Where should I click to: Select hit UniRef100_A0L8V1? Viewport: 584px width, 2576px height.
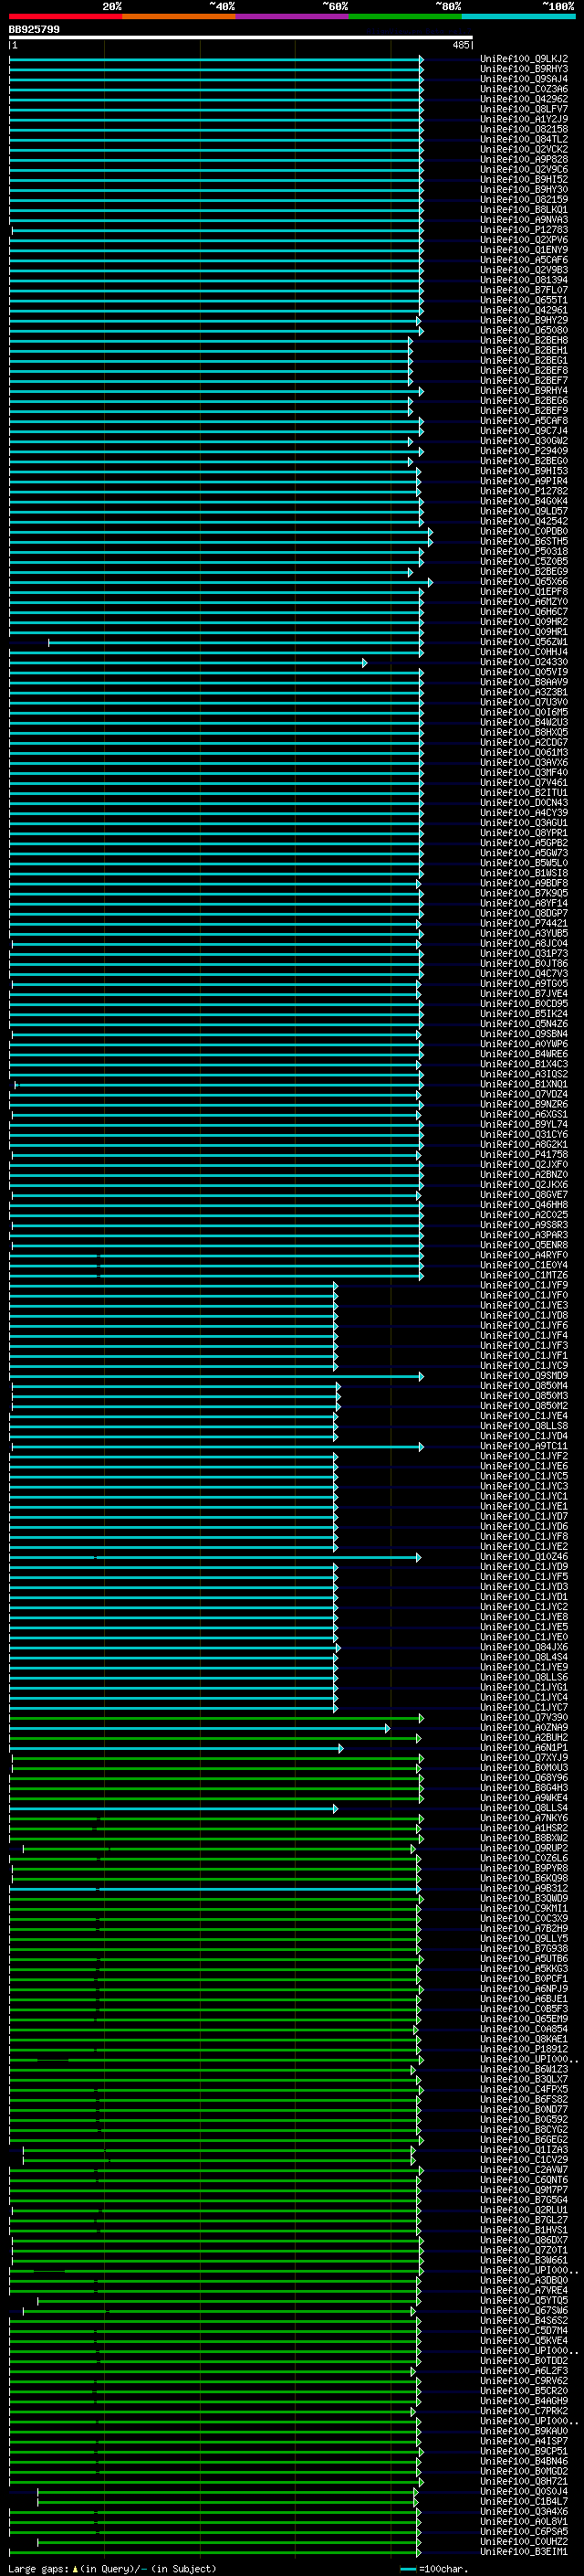[x=524, y=2521]
